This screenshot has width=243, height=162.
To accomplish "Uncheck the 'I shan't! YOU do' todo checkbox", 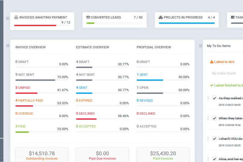I will click(x=214, y=138).
